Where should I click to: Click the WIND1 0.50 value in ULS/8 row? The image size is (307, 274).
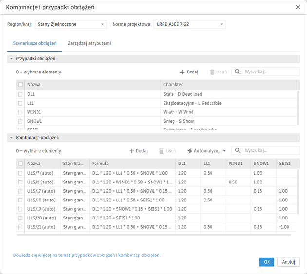tap(233, 182)
